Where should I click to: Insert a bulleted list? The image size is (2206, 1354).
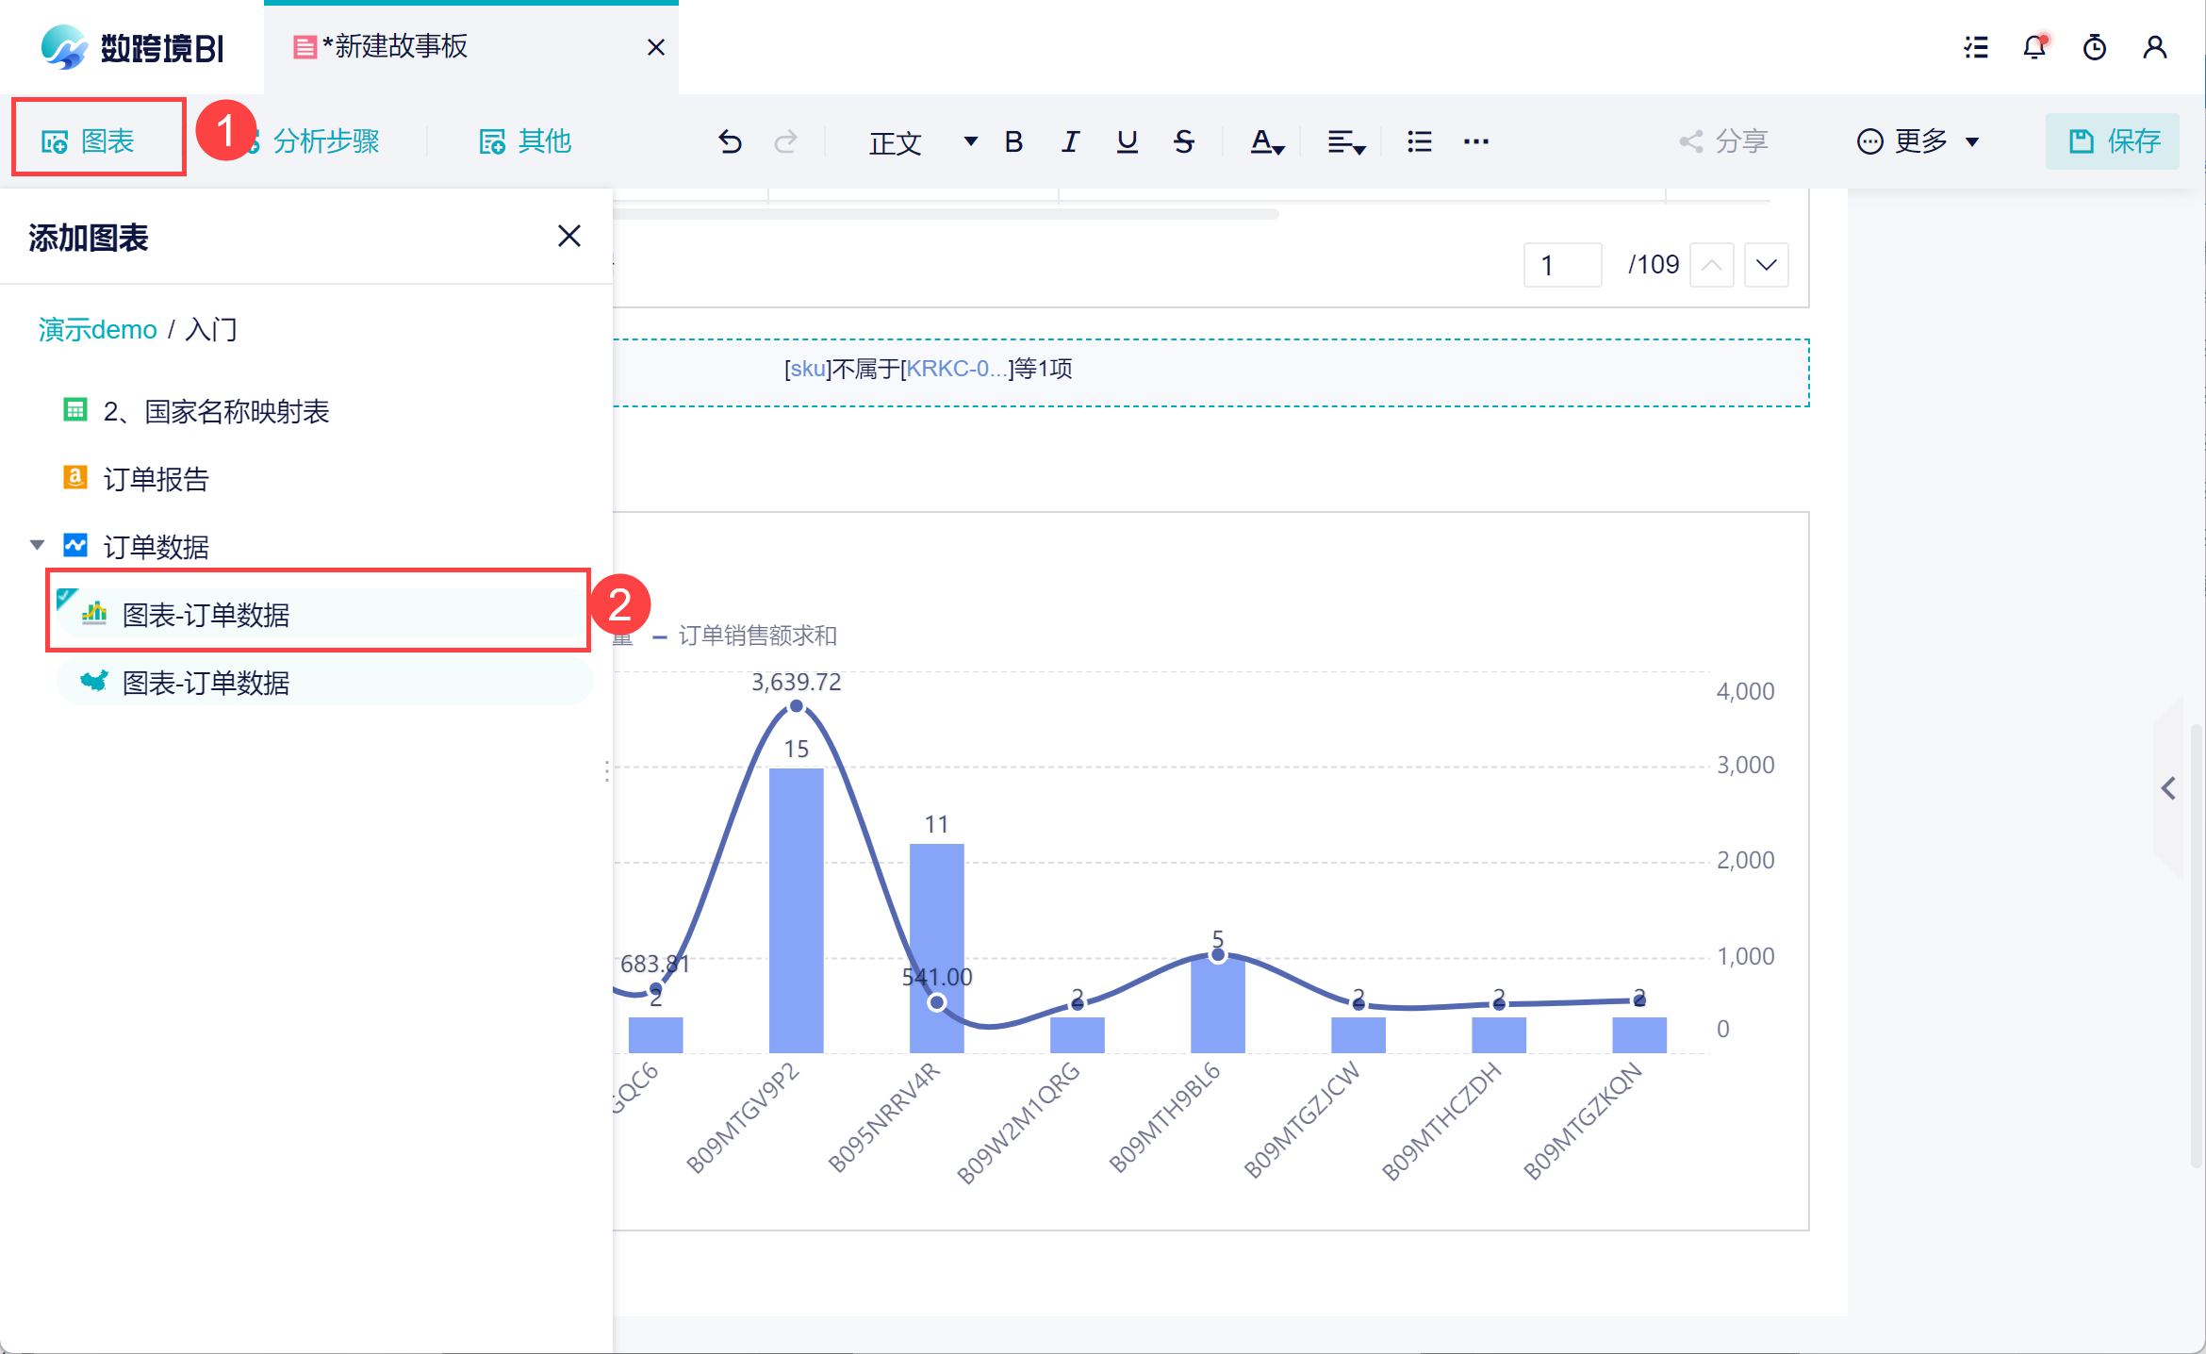pyautogui.click(x=1419, y=141)
